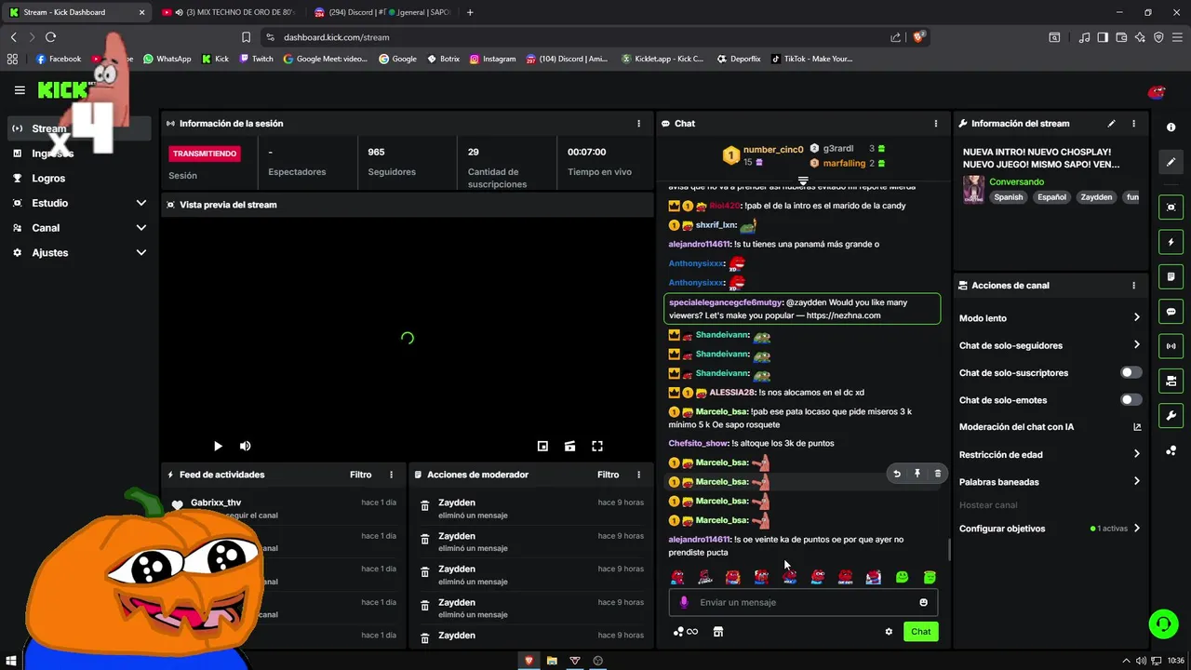The height and width of the screenshot is (670, 1191).
Task: Click the camera panel icon in right sidebar
Action: [1171, 381]
